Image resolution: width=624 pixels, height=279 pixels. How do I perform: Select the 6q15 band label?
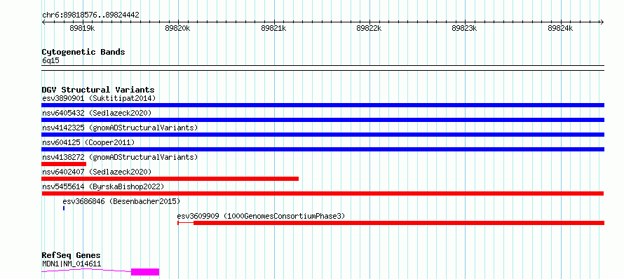click(50, 61)
